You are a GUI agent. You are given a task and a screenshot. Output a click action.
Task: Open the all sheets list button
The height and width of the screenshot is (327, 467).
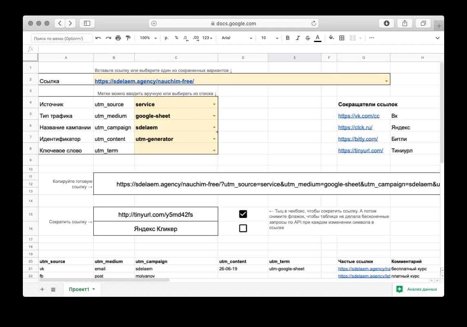pyautogui.click(x=53, y=289)
